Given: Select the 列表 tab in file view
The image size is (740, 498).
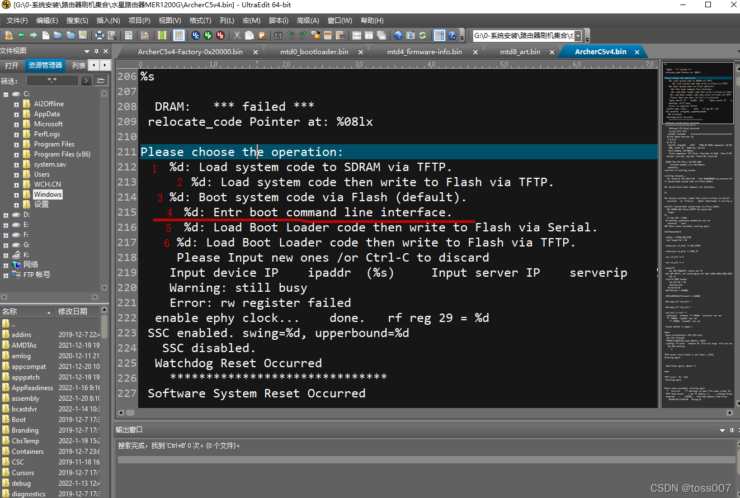Looking at the screenshot, I should point(79,65).
